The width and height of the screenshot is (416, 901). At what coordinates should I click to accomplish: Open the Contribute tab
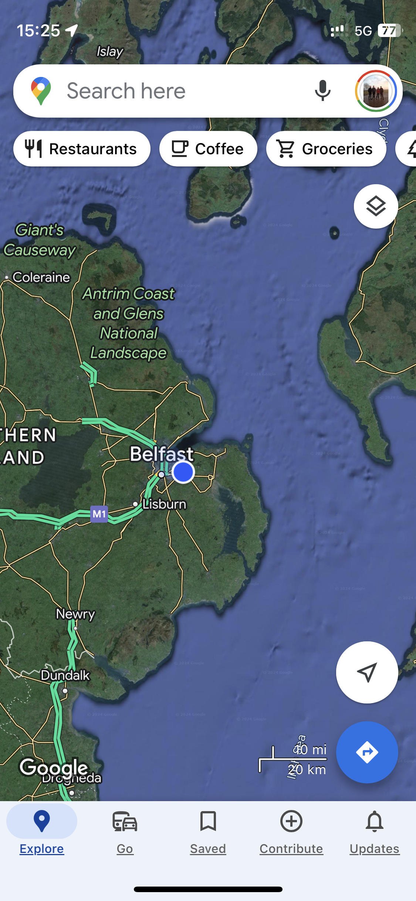click(x=291, y=831)
